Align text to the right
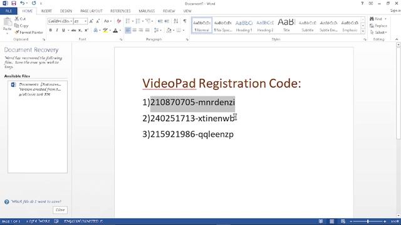The image size is (401, 225). [141, 31]
